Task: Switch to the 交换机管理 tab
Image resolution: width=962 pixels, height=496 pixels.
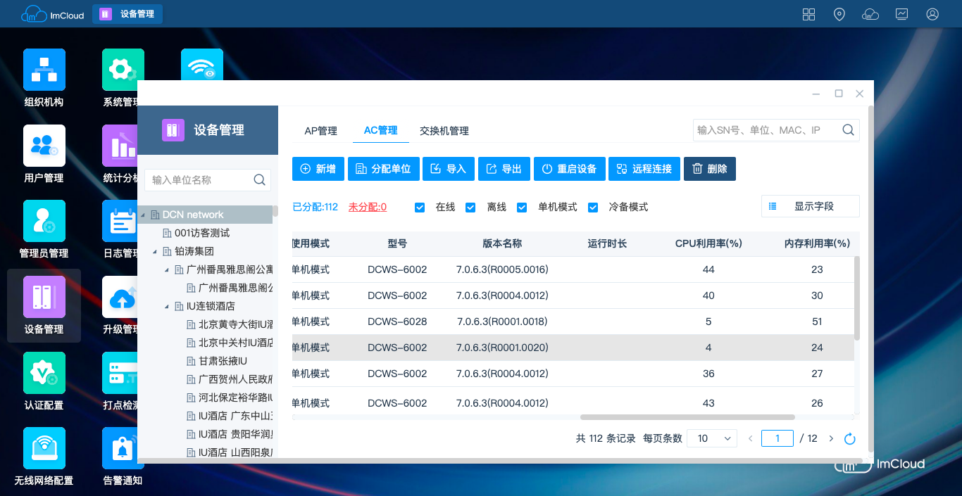Action: pos(444,131)
